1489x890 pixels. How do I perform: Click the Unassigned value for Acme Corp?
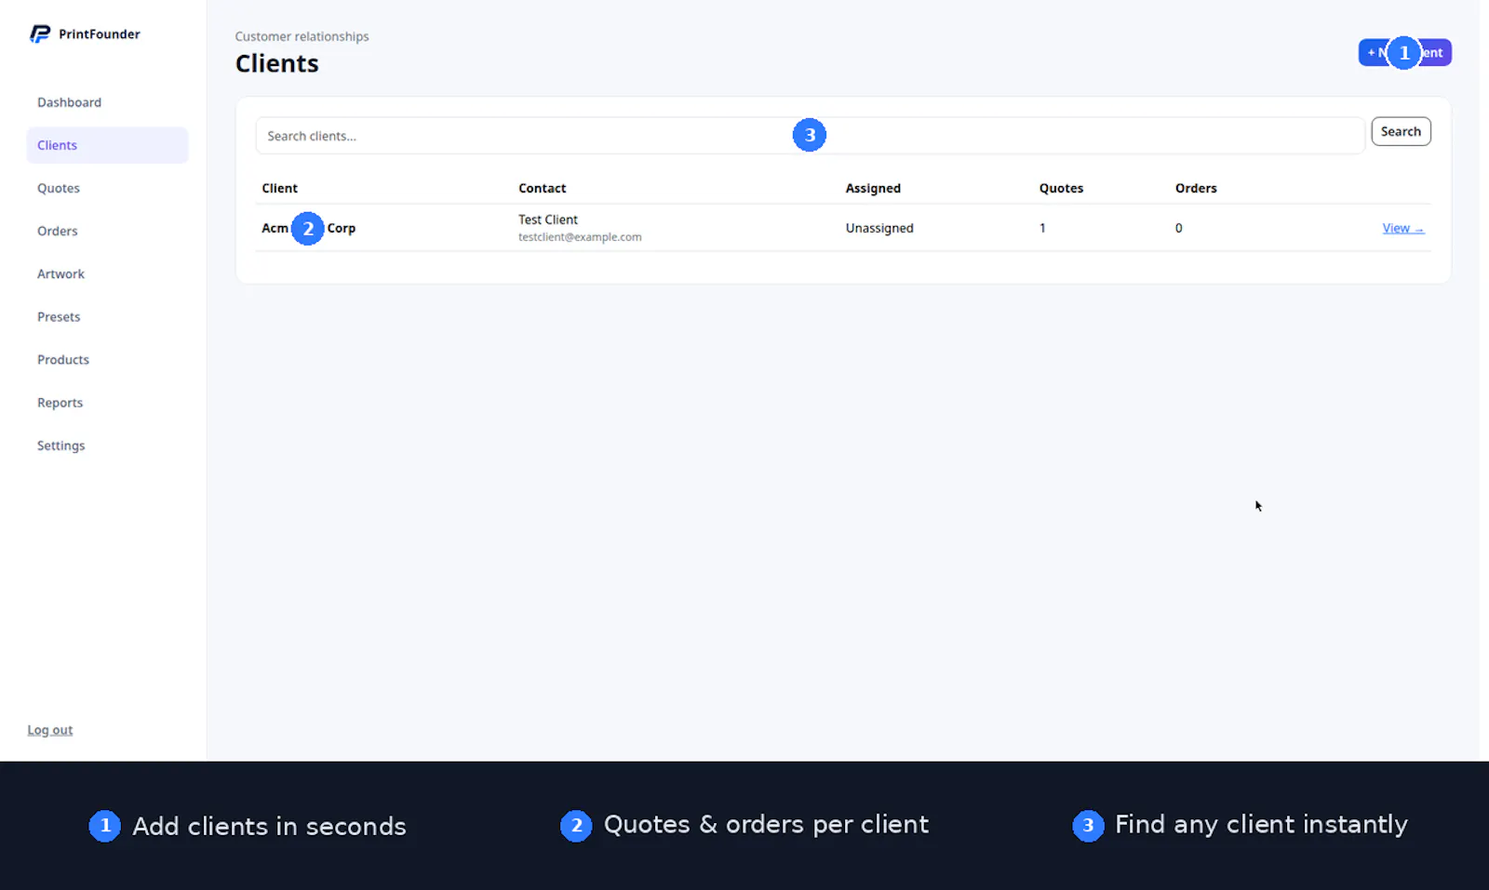coord(879,228)
